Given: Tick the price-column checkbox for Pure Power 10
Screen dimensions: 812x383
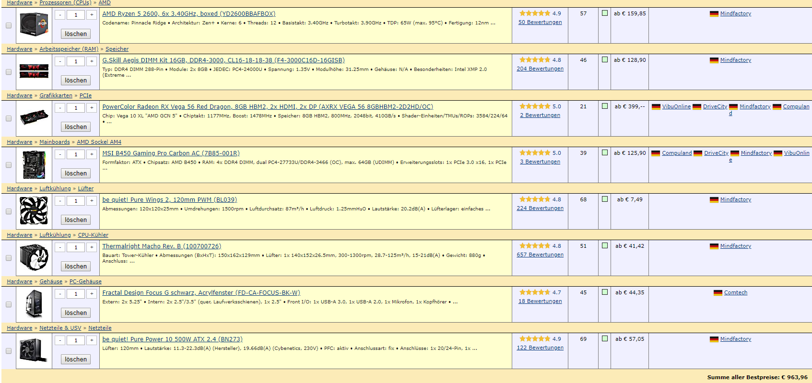Looking at the screenshot, I should tap(605, 338).
